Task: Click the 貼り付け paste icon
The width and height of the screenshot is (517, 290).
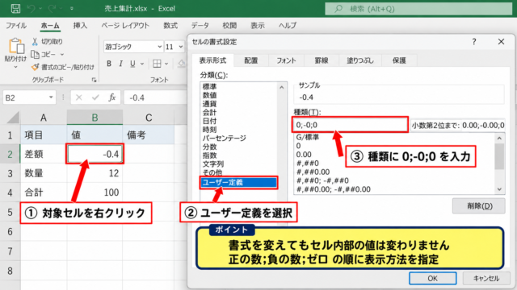Action: [16, 46]
